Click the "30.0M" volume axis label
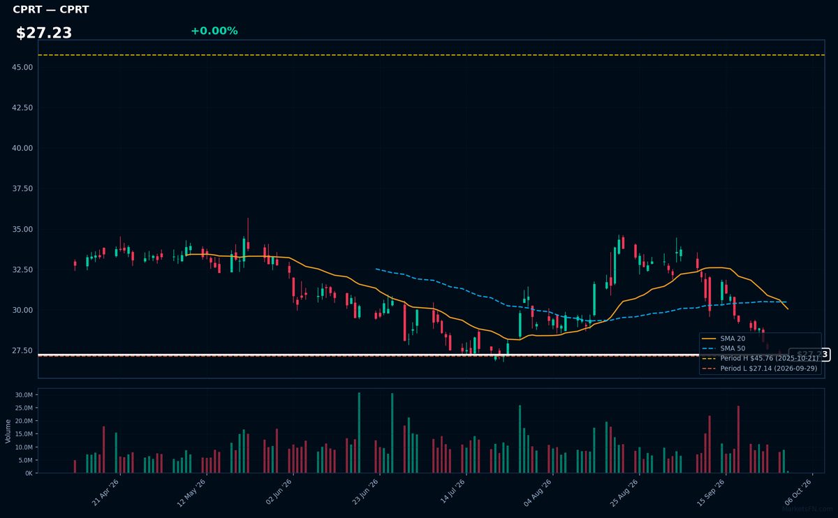838x518 pixels. (x=24, y=395)
